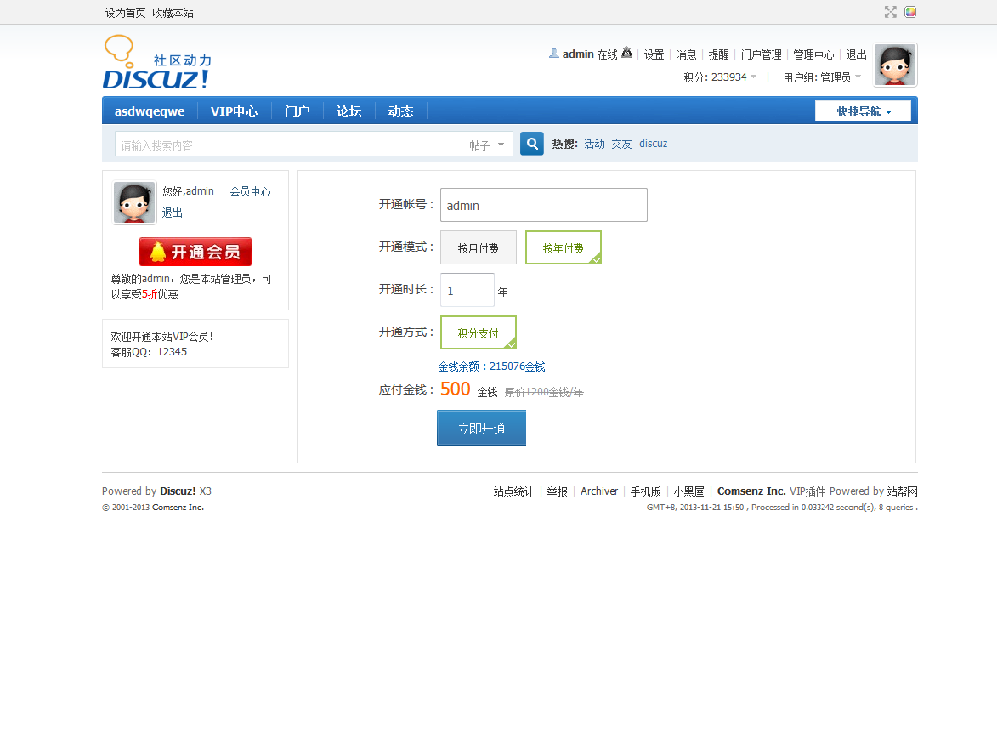
Task: Click hot search term 活动
Action: (594, 144)
